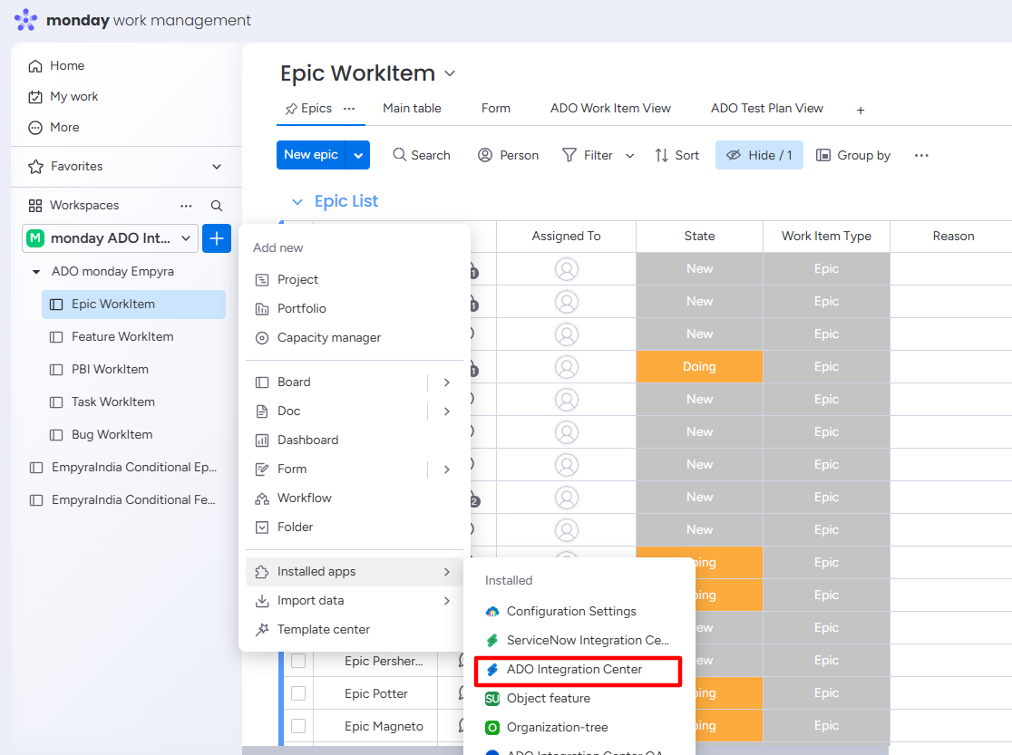Click first row grey New state
1012x755 pixels.
pos(700,269)
